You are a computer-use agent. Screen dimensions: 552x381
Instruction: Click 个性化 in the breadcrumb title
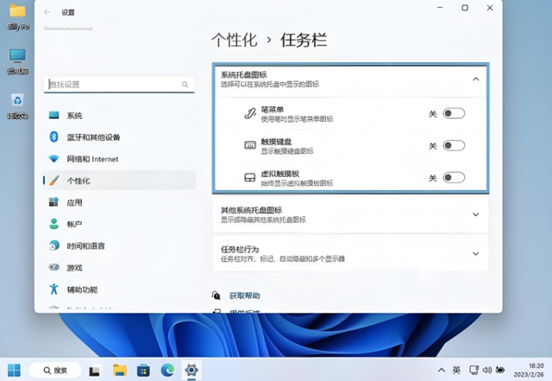[x=235, y=40]
